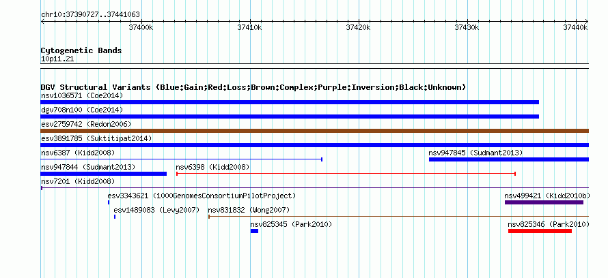
Task: Select the purple nsv499421 (Kidd2010b) bar
Action: pyautogui.click(x=544, y=202)
